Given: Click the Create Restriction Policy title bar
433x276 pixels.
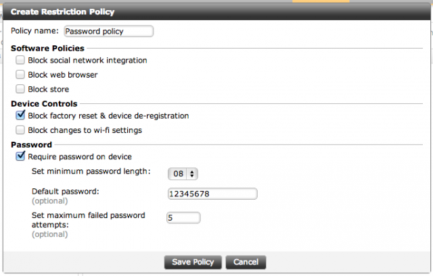Looking at the screenshot, I should pyautogui.click(x=216, y=12).
